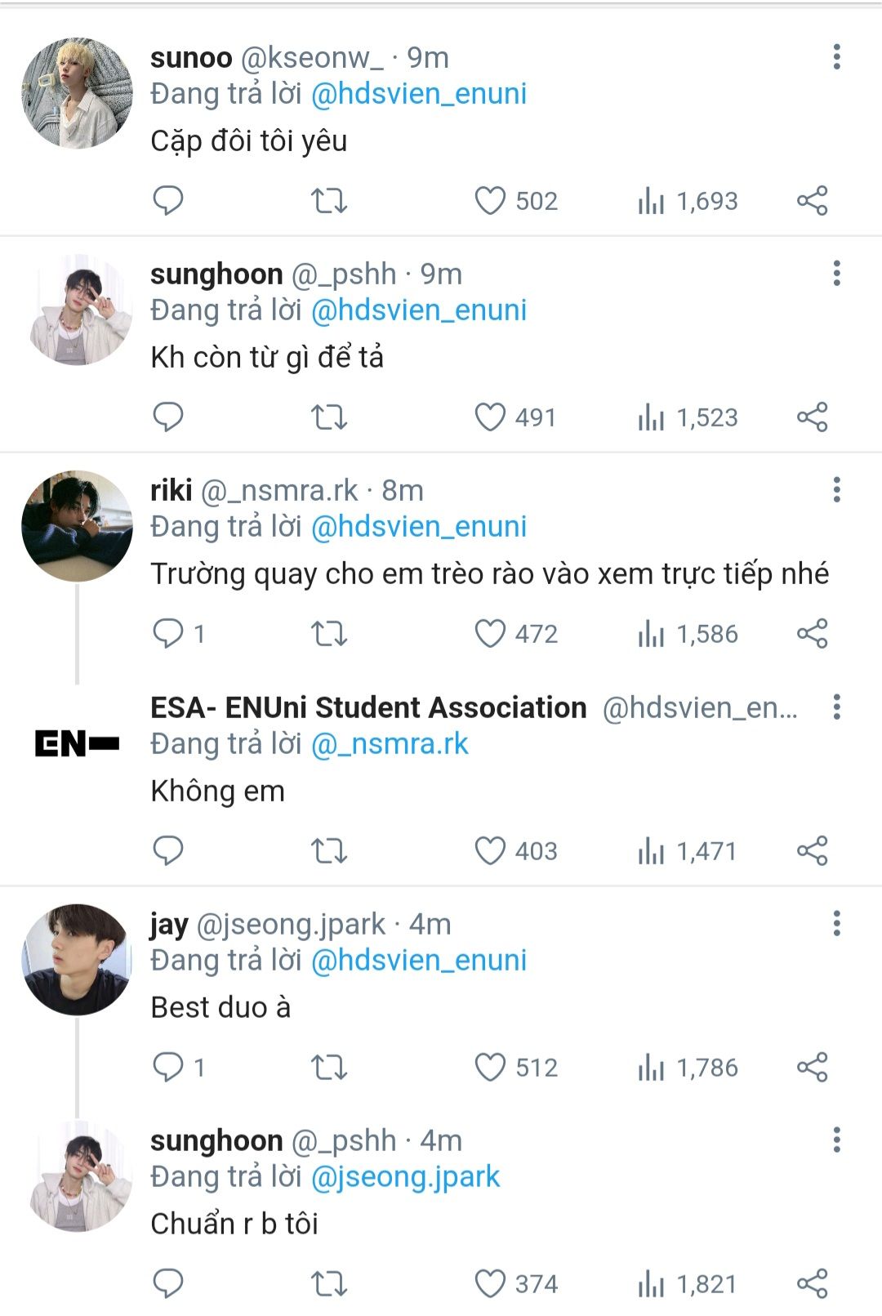View analytics on sunoo's tweet

pyautogui.click(x=651, y=201)
